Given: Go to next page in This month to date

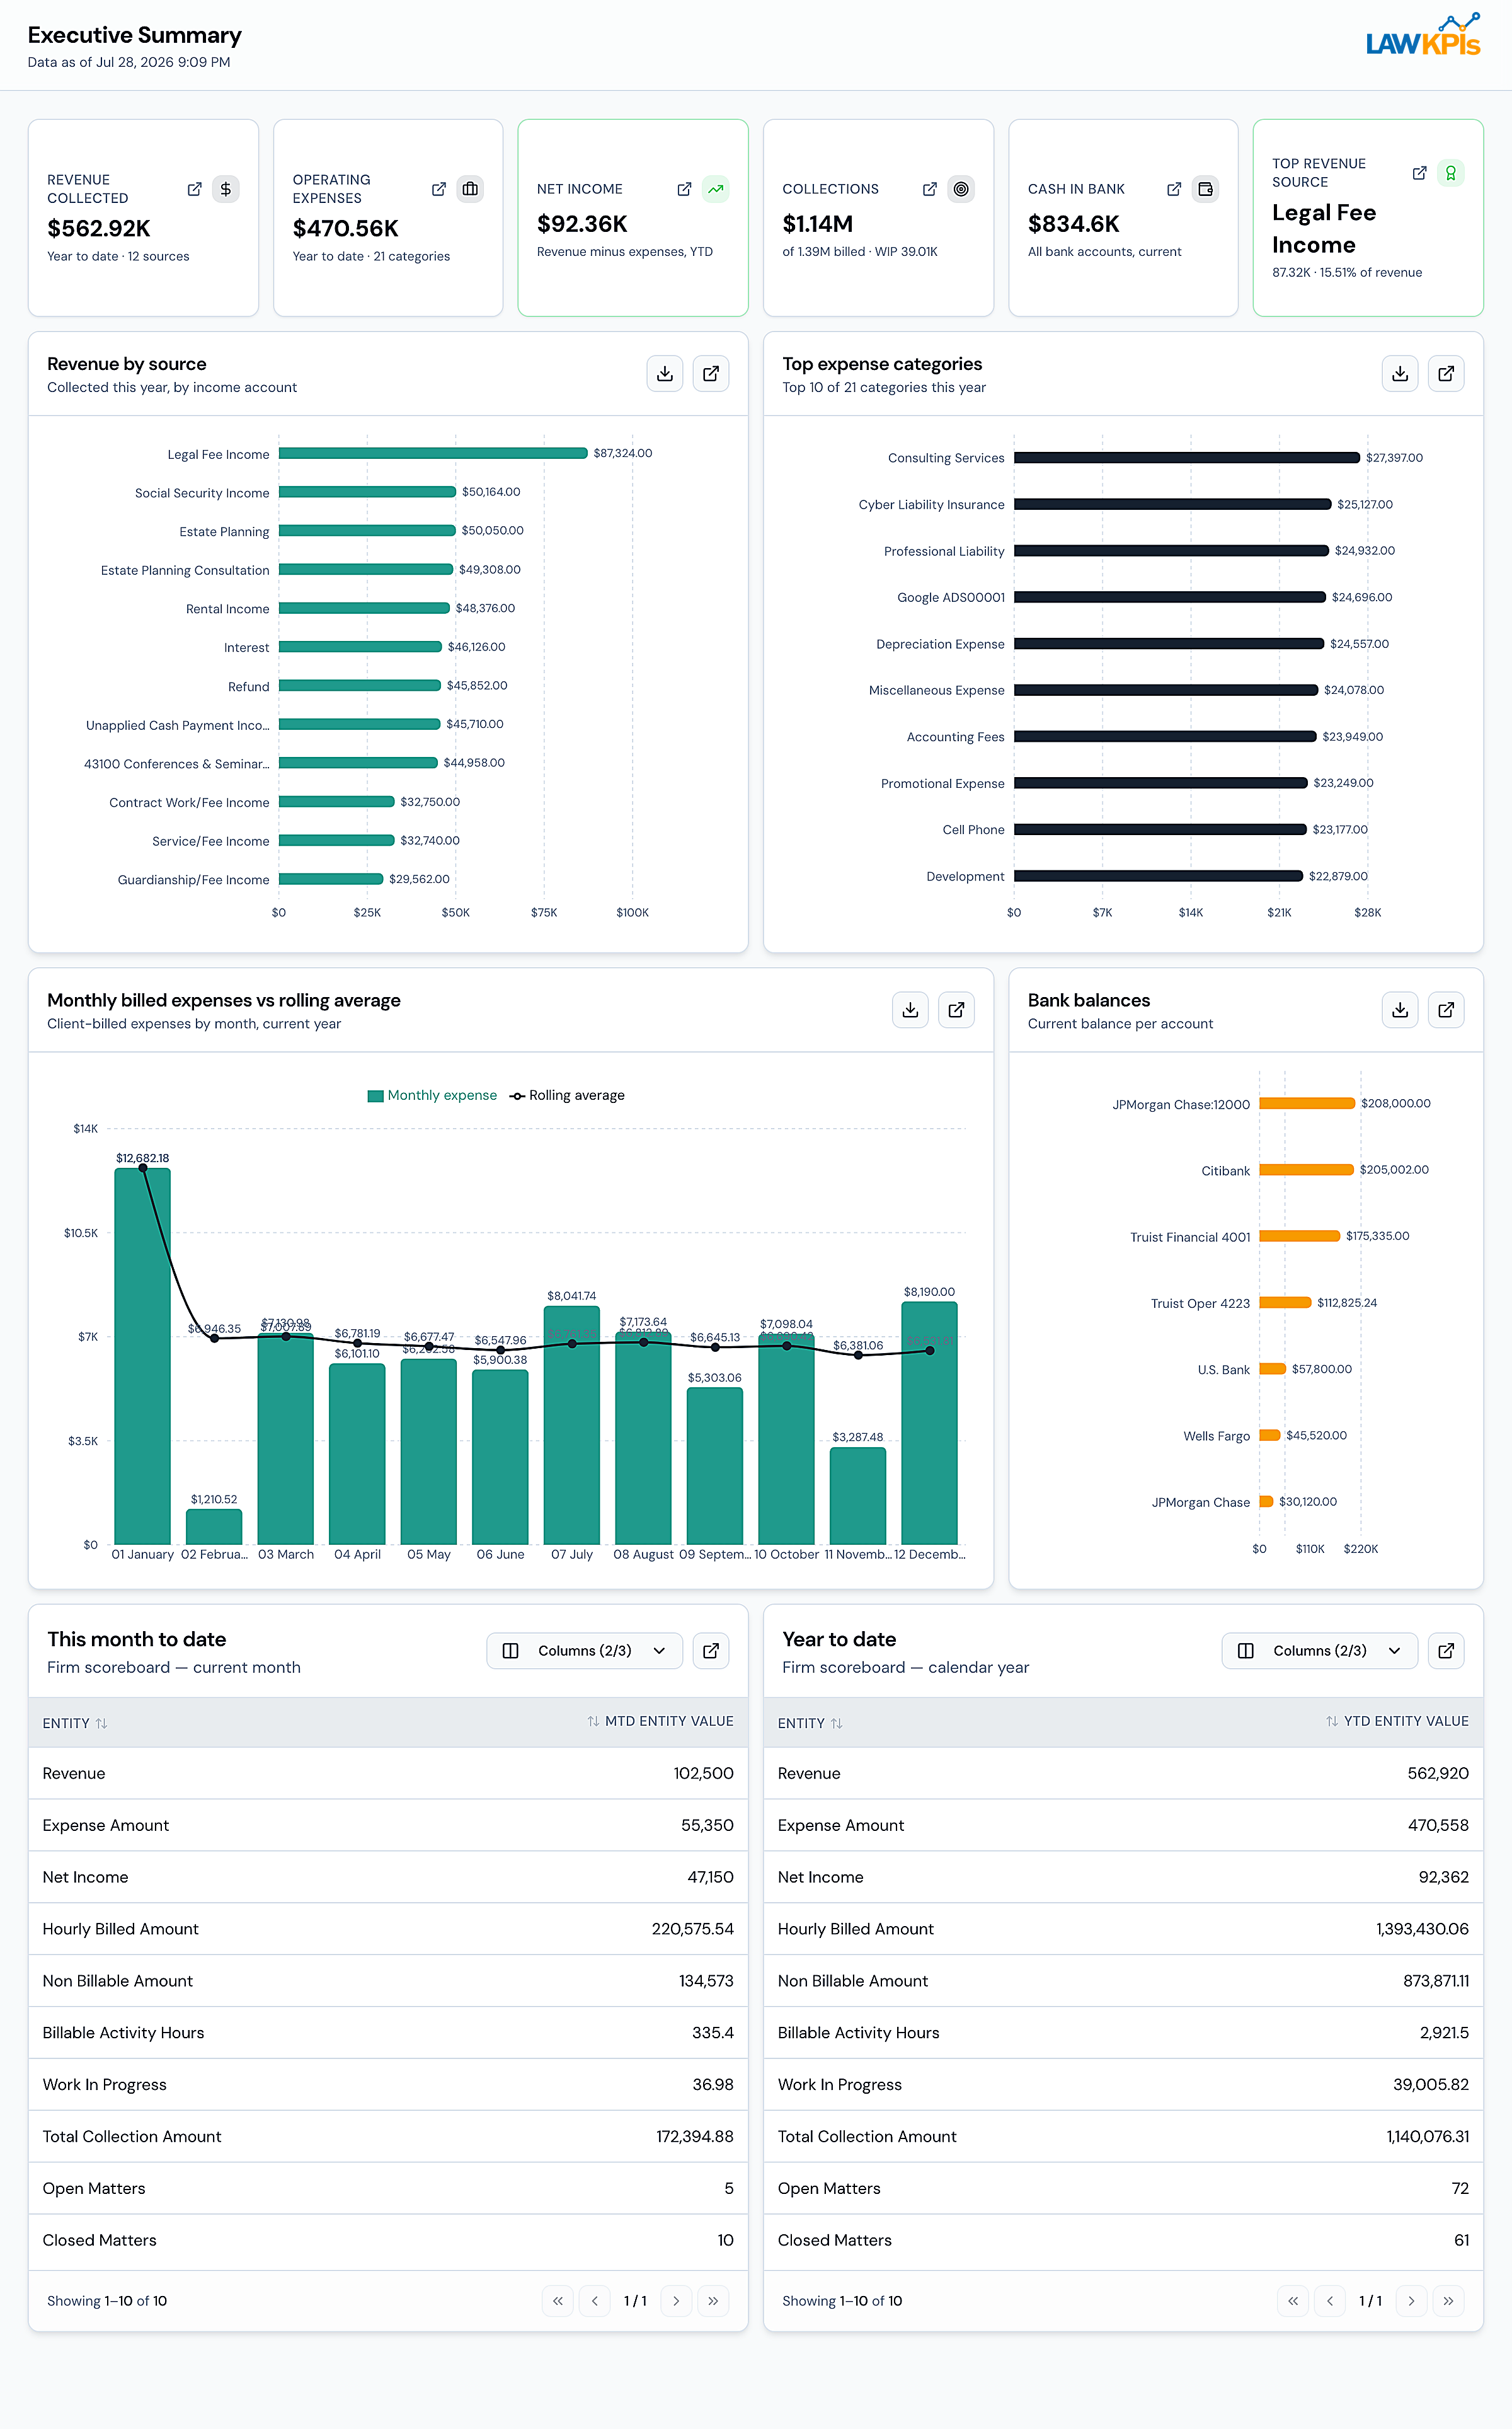Looking at the screenshot, I should pyautogui.click(x=676, y=2301).
